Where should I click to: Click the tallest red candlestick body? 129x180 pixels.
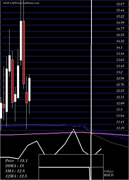click(x=24, y=52)
